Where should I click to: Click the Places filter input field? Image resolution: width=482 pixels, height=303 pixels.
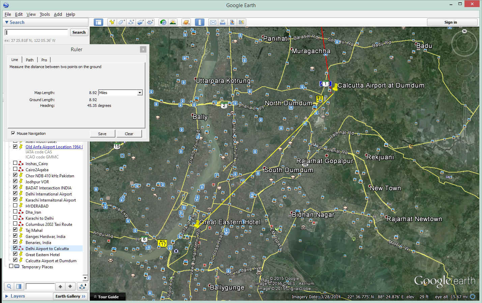coord(40,286)
